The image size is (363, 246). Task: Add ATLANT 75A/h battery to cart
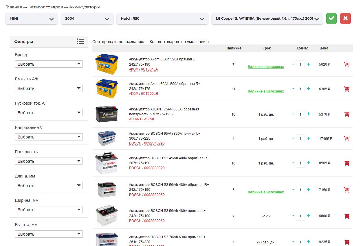346,114
